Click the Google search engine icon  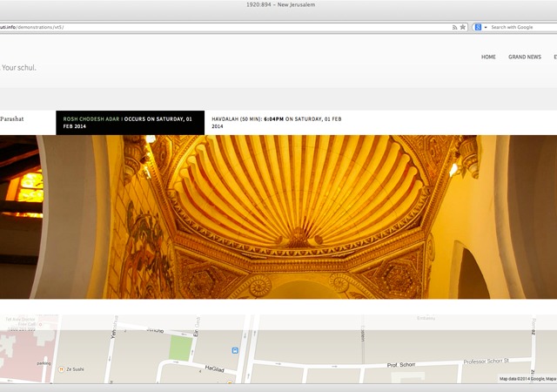coord(478,27)
